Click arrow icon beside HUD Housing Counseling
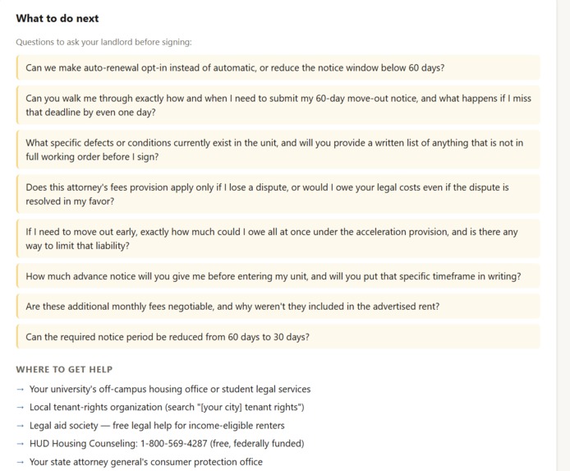This screenshot has width=570, height=471. (21, 444)
